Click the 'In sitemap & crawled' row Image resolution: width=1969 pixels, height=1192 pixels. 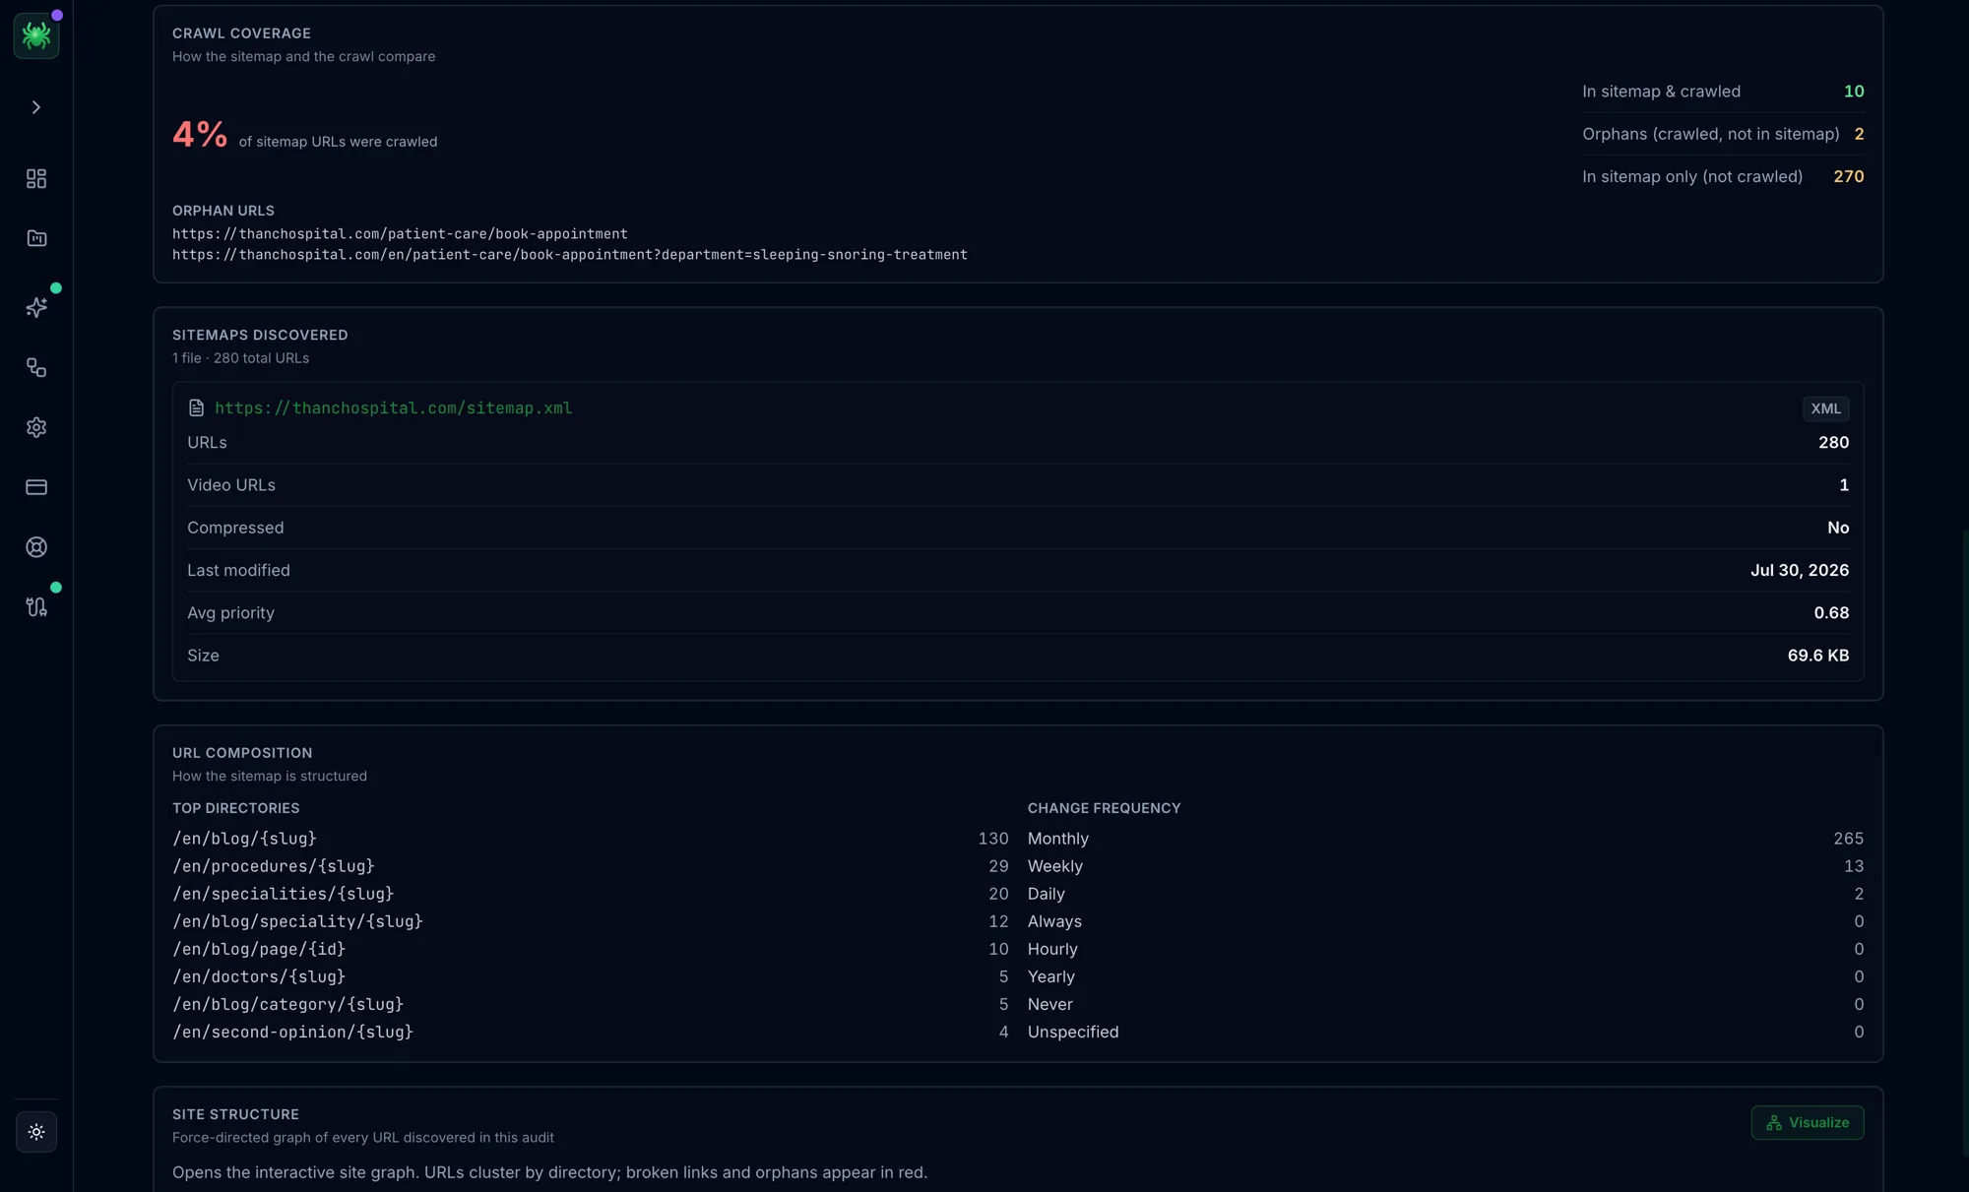pyautogui.click(x=1723, y=91)
